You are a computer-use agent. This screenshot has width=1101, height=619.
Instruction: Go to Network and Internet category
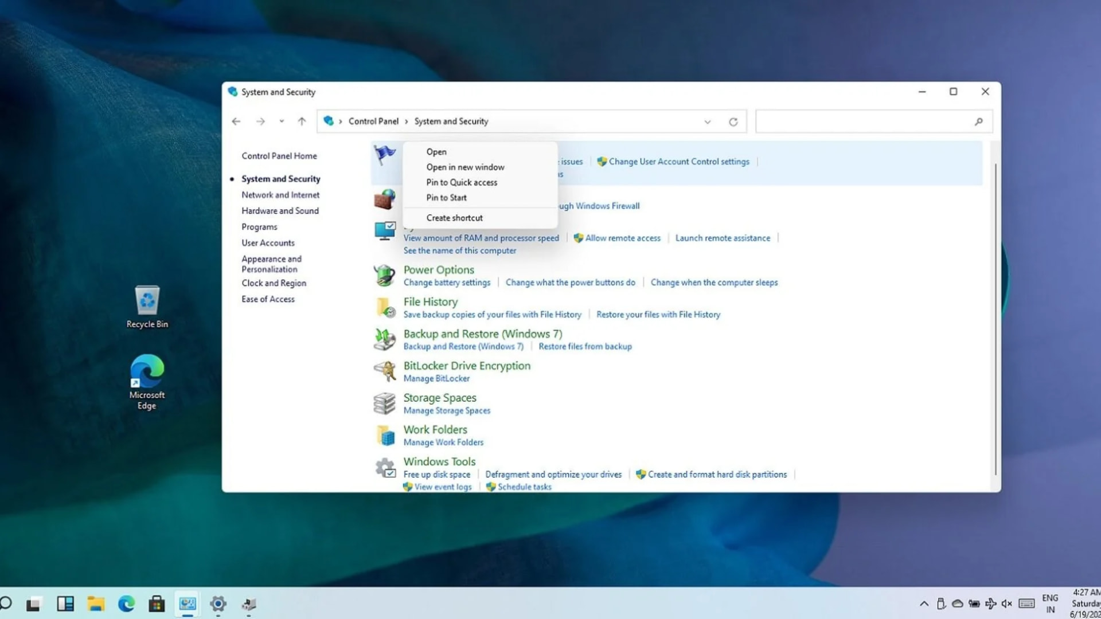click(x=280, y=195)
